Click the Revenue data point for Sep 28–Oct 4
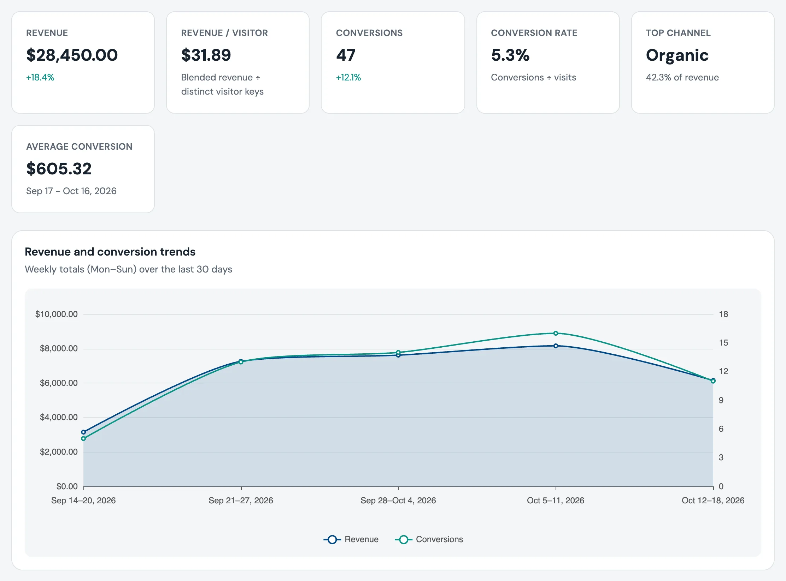786x581 pixels. pos(398,355)
